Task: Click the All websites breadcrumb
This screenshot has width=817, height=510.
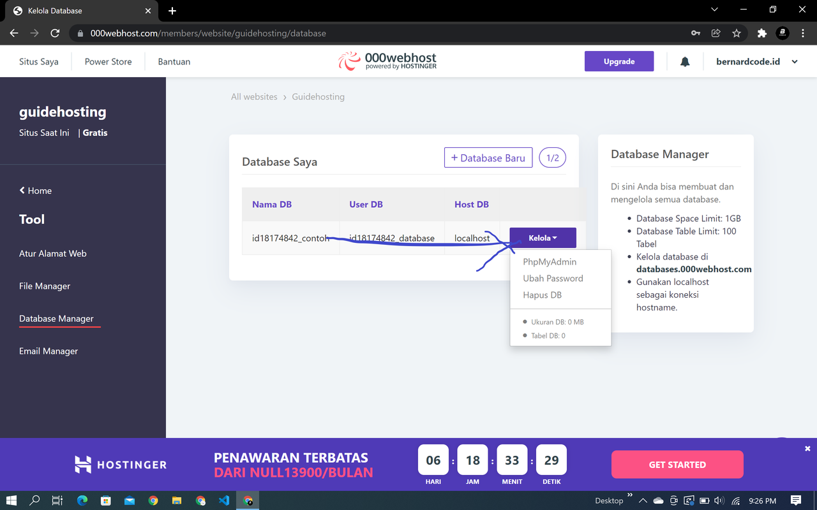Action: [x=254, y=97]
